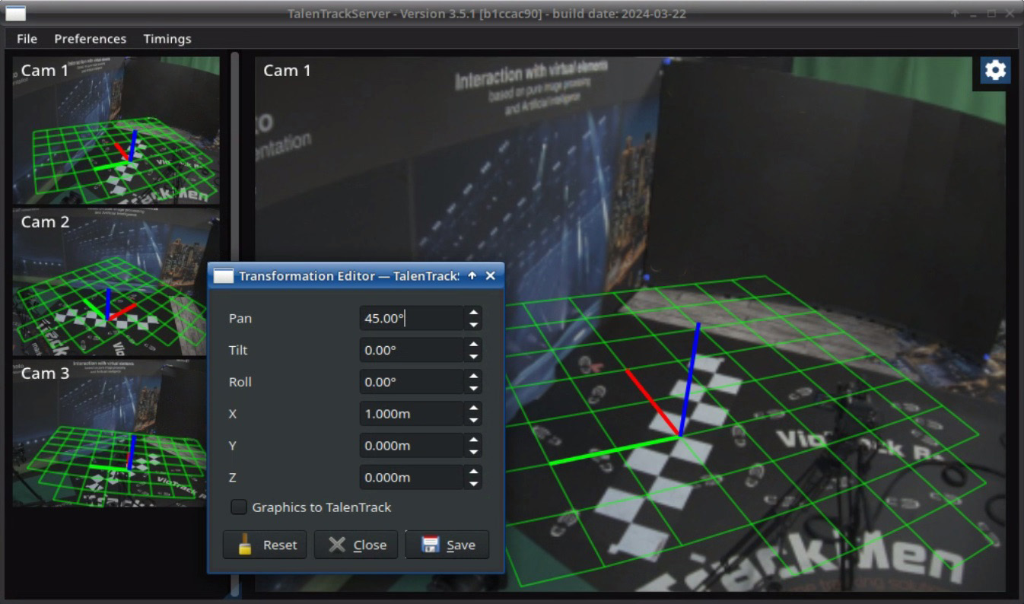Increase the Roll value with up arrow
1024x604 pixels.
[x=473, y=376]
